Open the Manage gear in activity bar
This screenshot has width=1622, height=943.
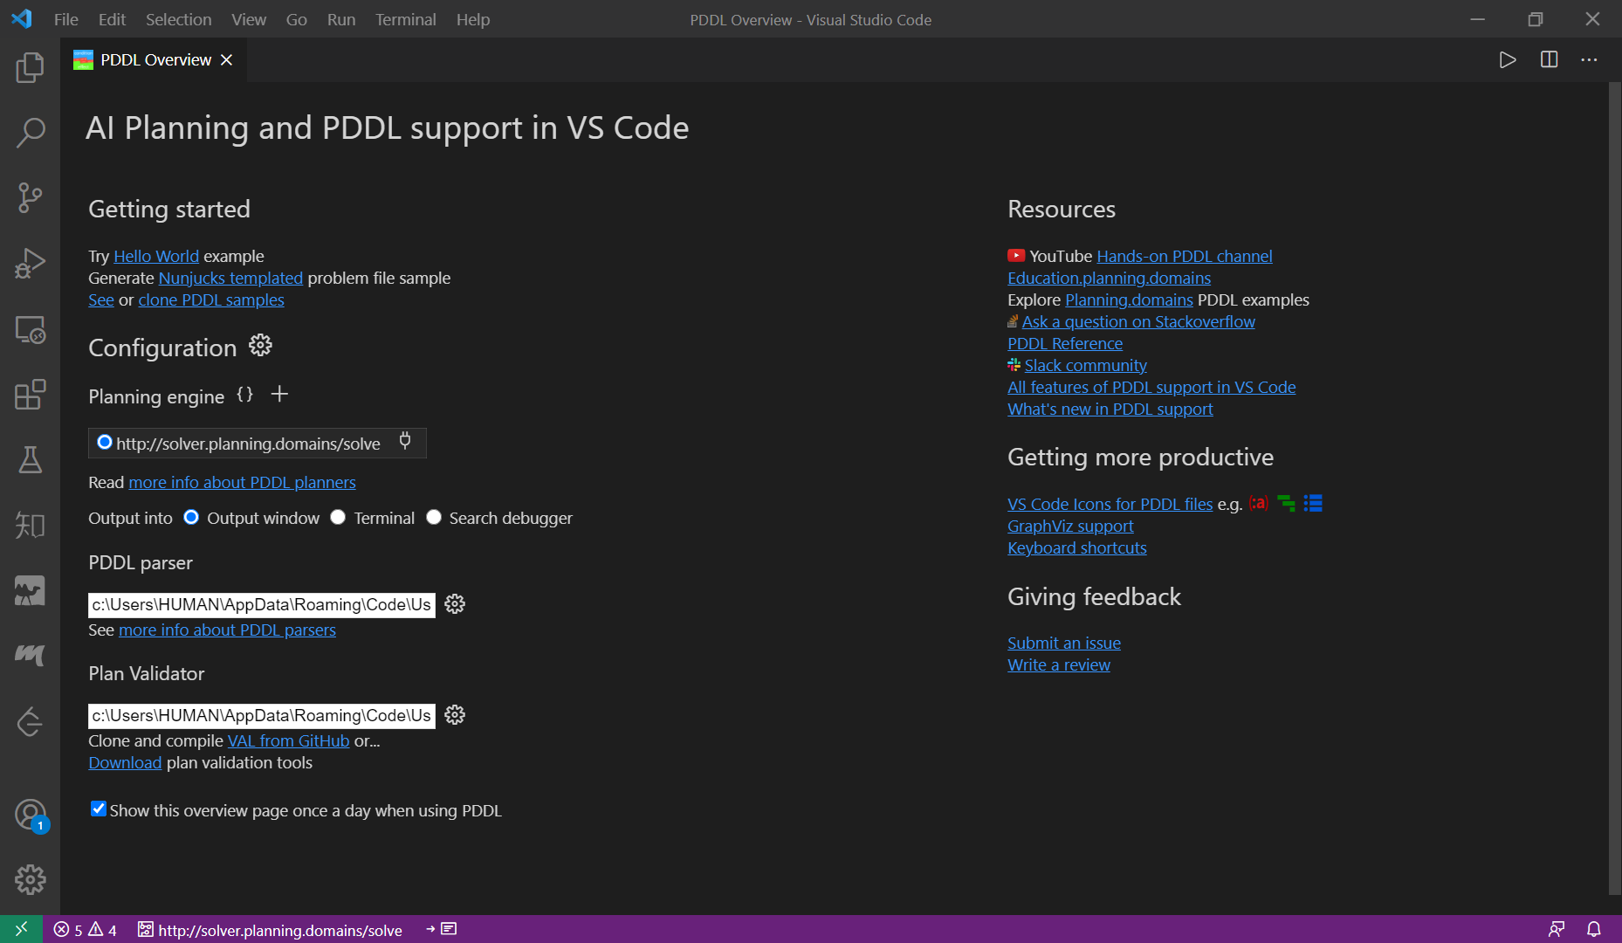pos(30,880)
